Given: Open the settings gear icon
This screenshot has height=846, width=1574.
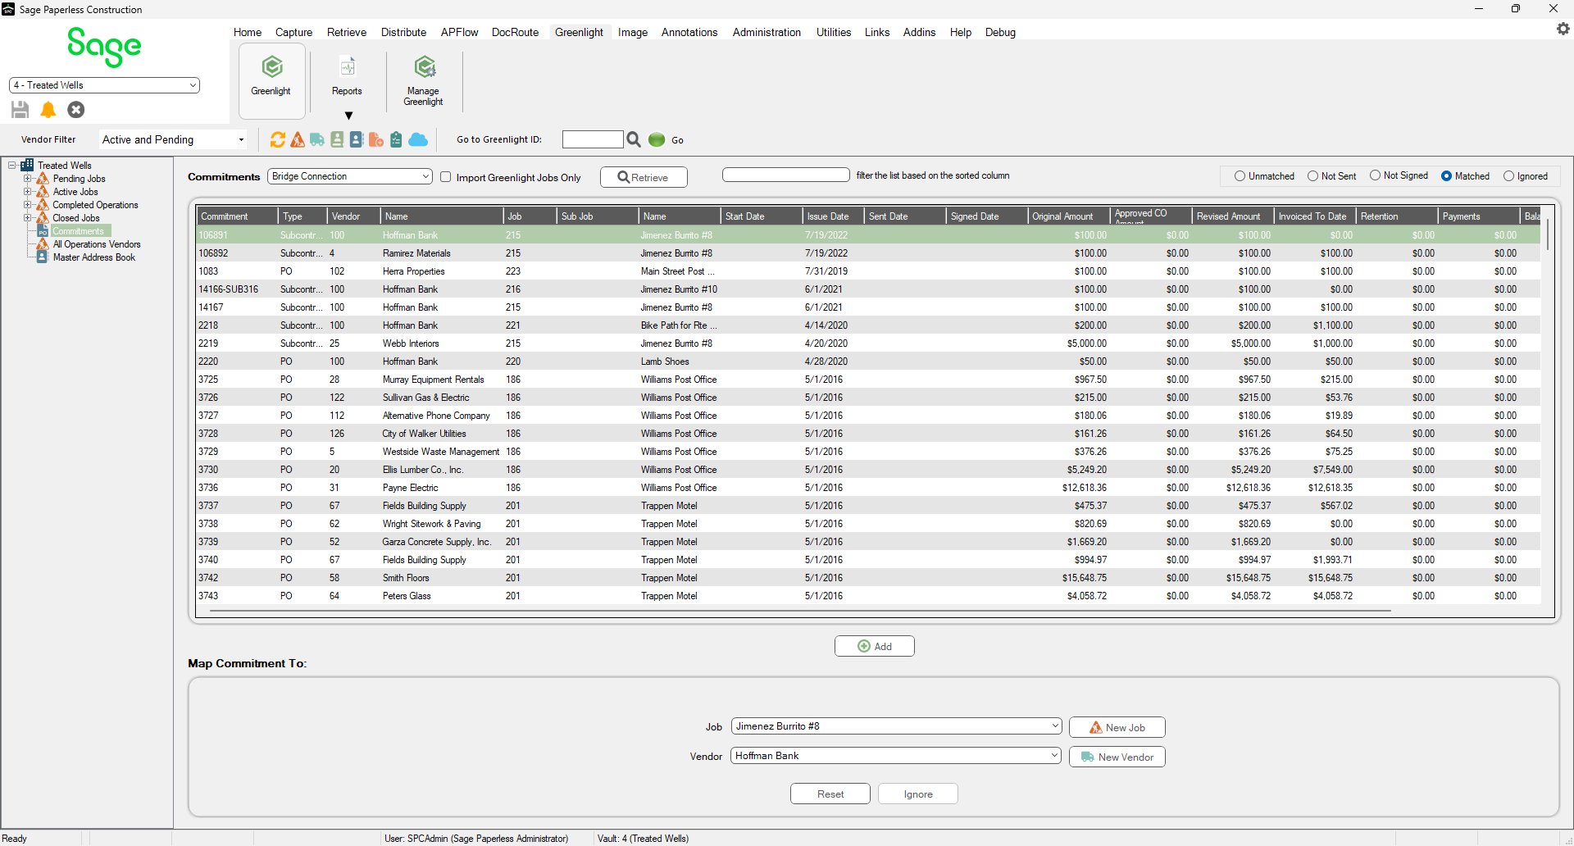Looking at the screenshot, I should coord(1563,29).
